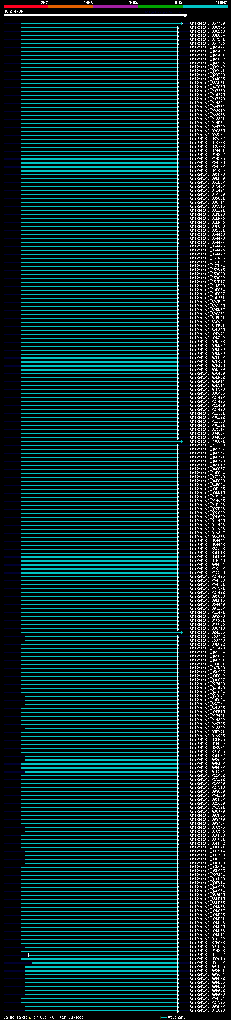Screen dimensions: 231x1020
Task: Open hit UniRef100_Q8W159
Action: point(207,31)
